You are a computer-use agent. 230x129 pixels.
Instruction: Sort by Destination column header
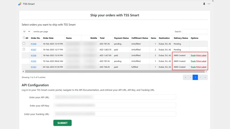point(164,38)
